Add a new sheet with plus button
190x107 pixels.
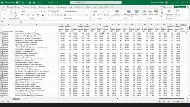(26, 98)
